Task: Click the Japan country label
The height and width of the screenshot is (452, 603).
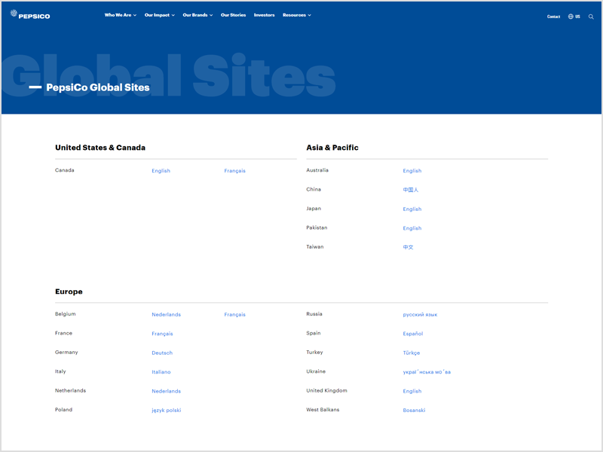Action: tap(314, 209)
